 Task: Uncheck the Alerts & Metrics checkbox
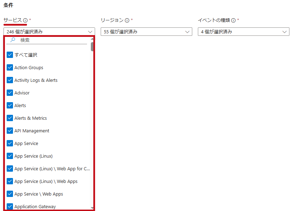click(x=10, y=118)
